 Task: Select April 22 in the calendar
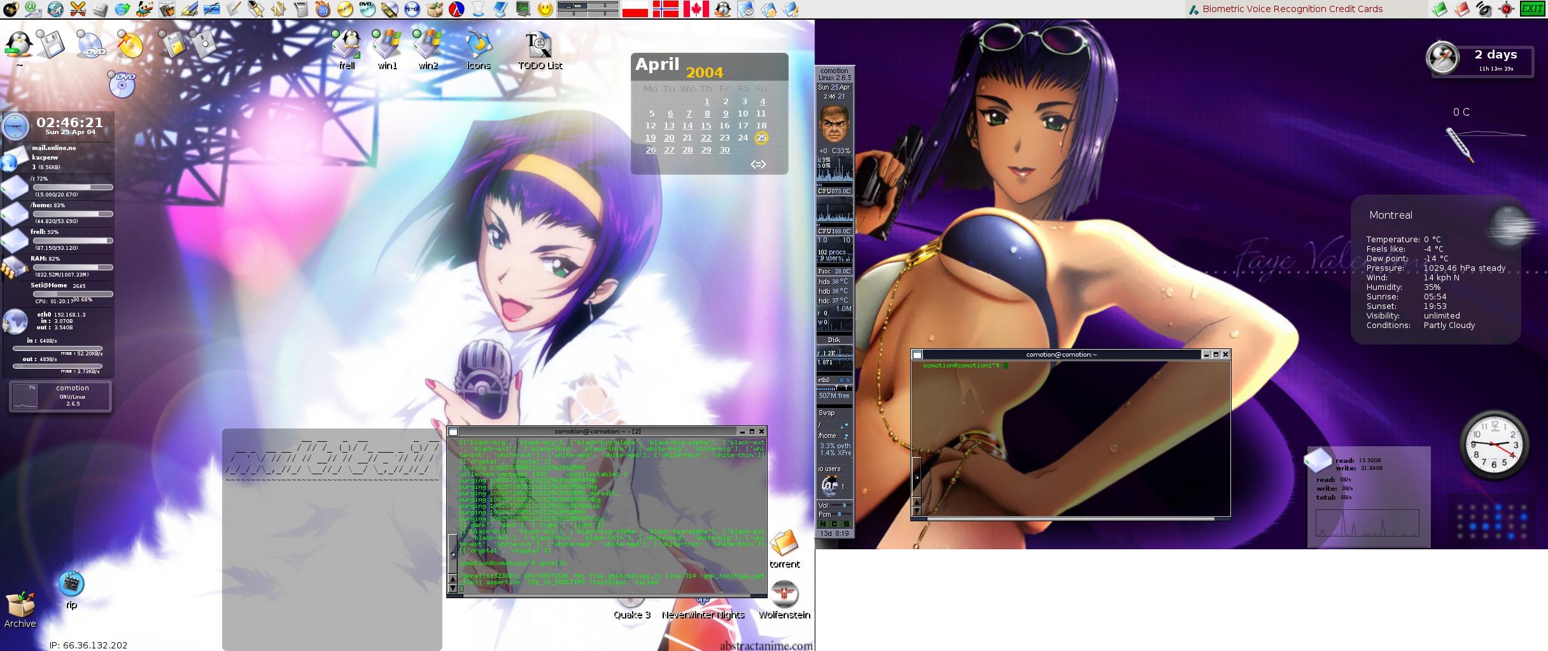(x=706, y=138)
